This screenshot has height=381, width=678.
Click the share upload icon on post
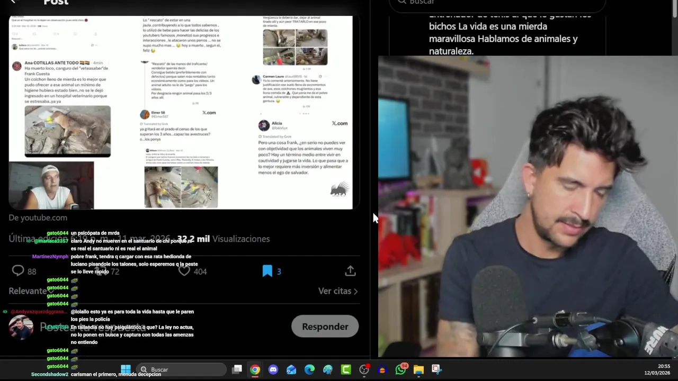pyautogui.click(x=350, y=271)
